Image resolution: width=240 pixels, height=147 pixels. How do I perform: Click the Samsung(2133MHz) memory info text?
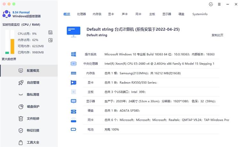click(142, 73)
